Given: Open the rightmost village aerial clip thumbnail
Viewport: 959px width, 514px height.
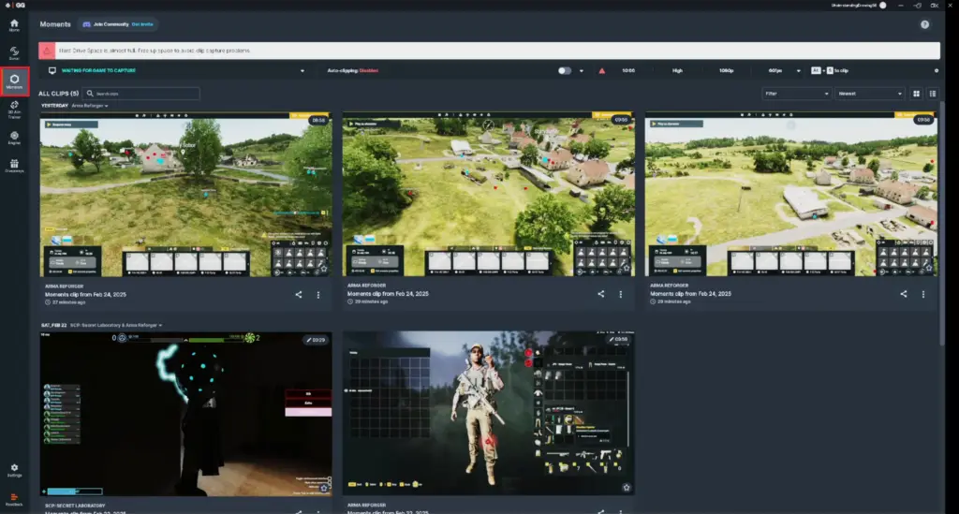Looking at the screenshot, I should pyautogui.click(x=790, y=195).
